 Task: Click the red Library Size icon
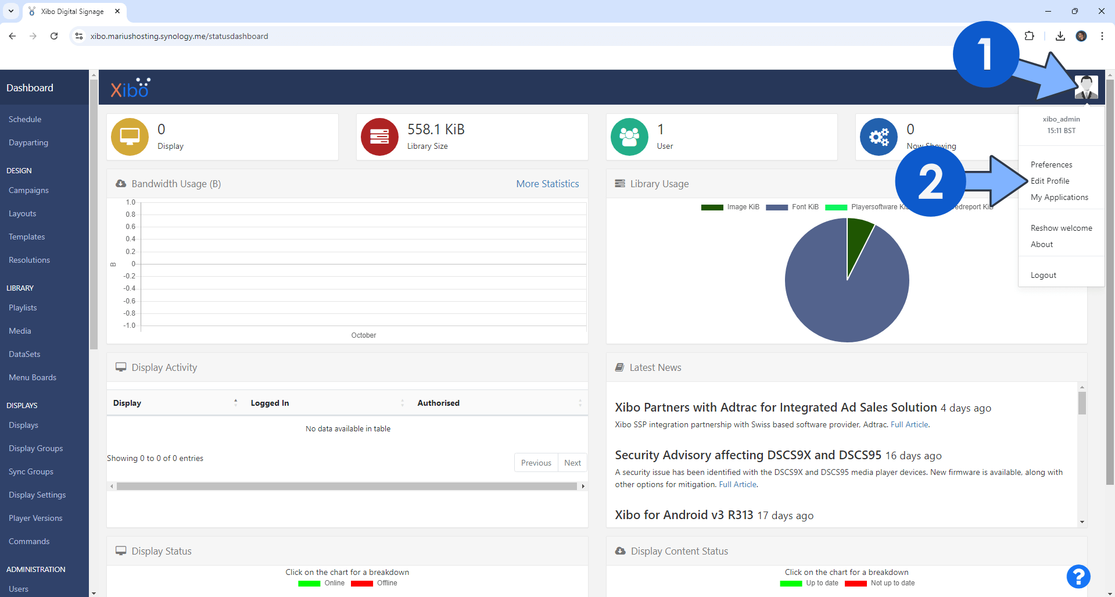click(379, 137)
